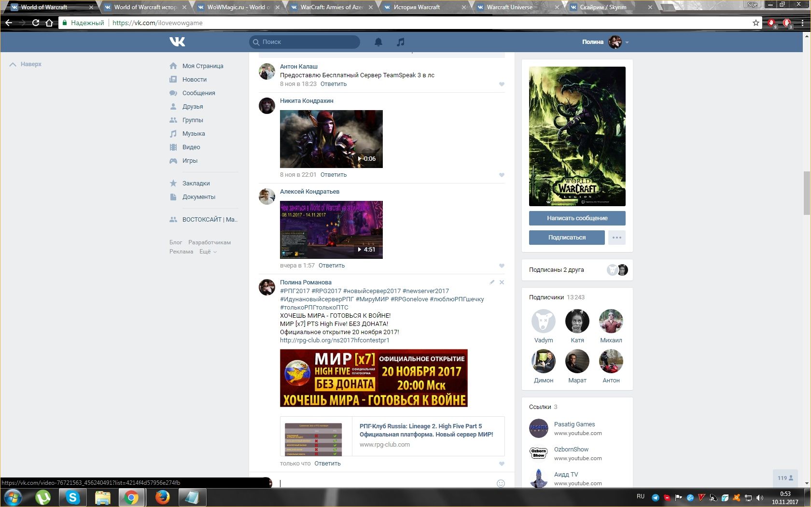Open Windows Start menu

13,497
